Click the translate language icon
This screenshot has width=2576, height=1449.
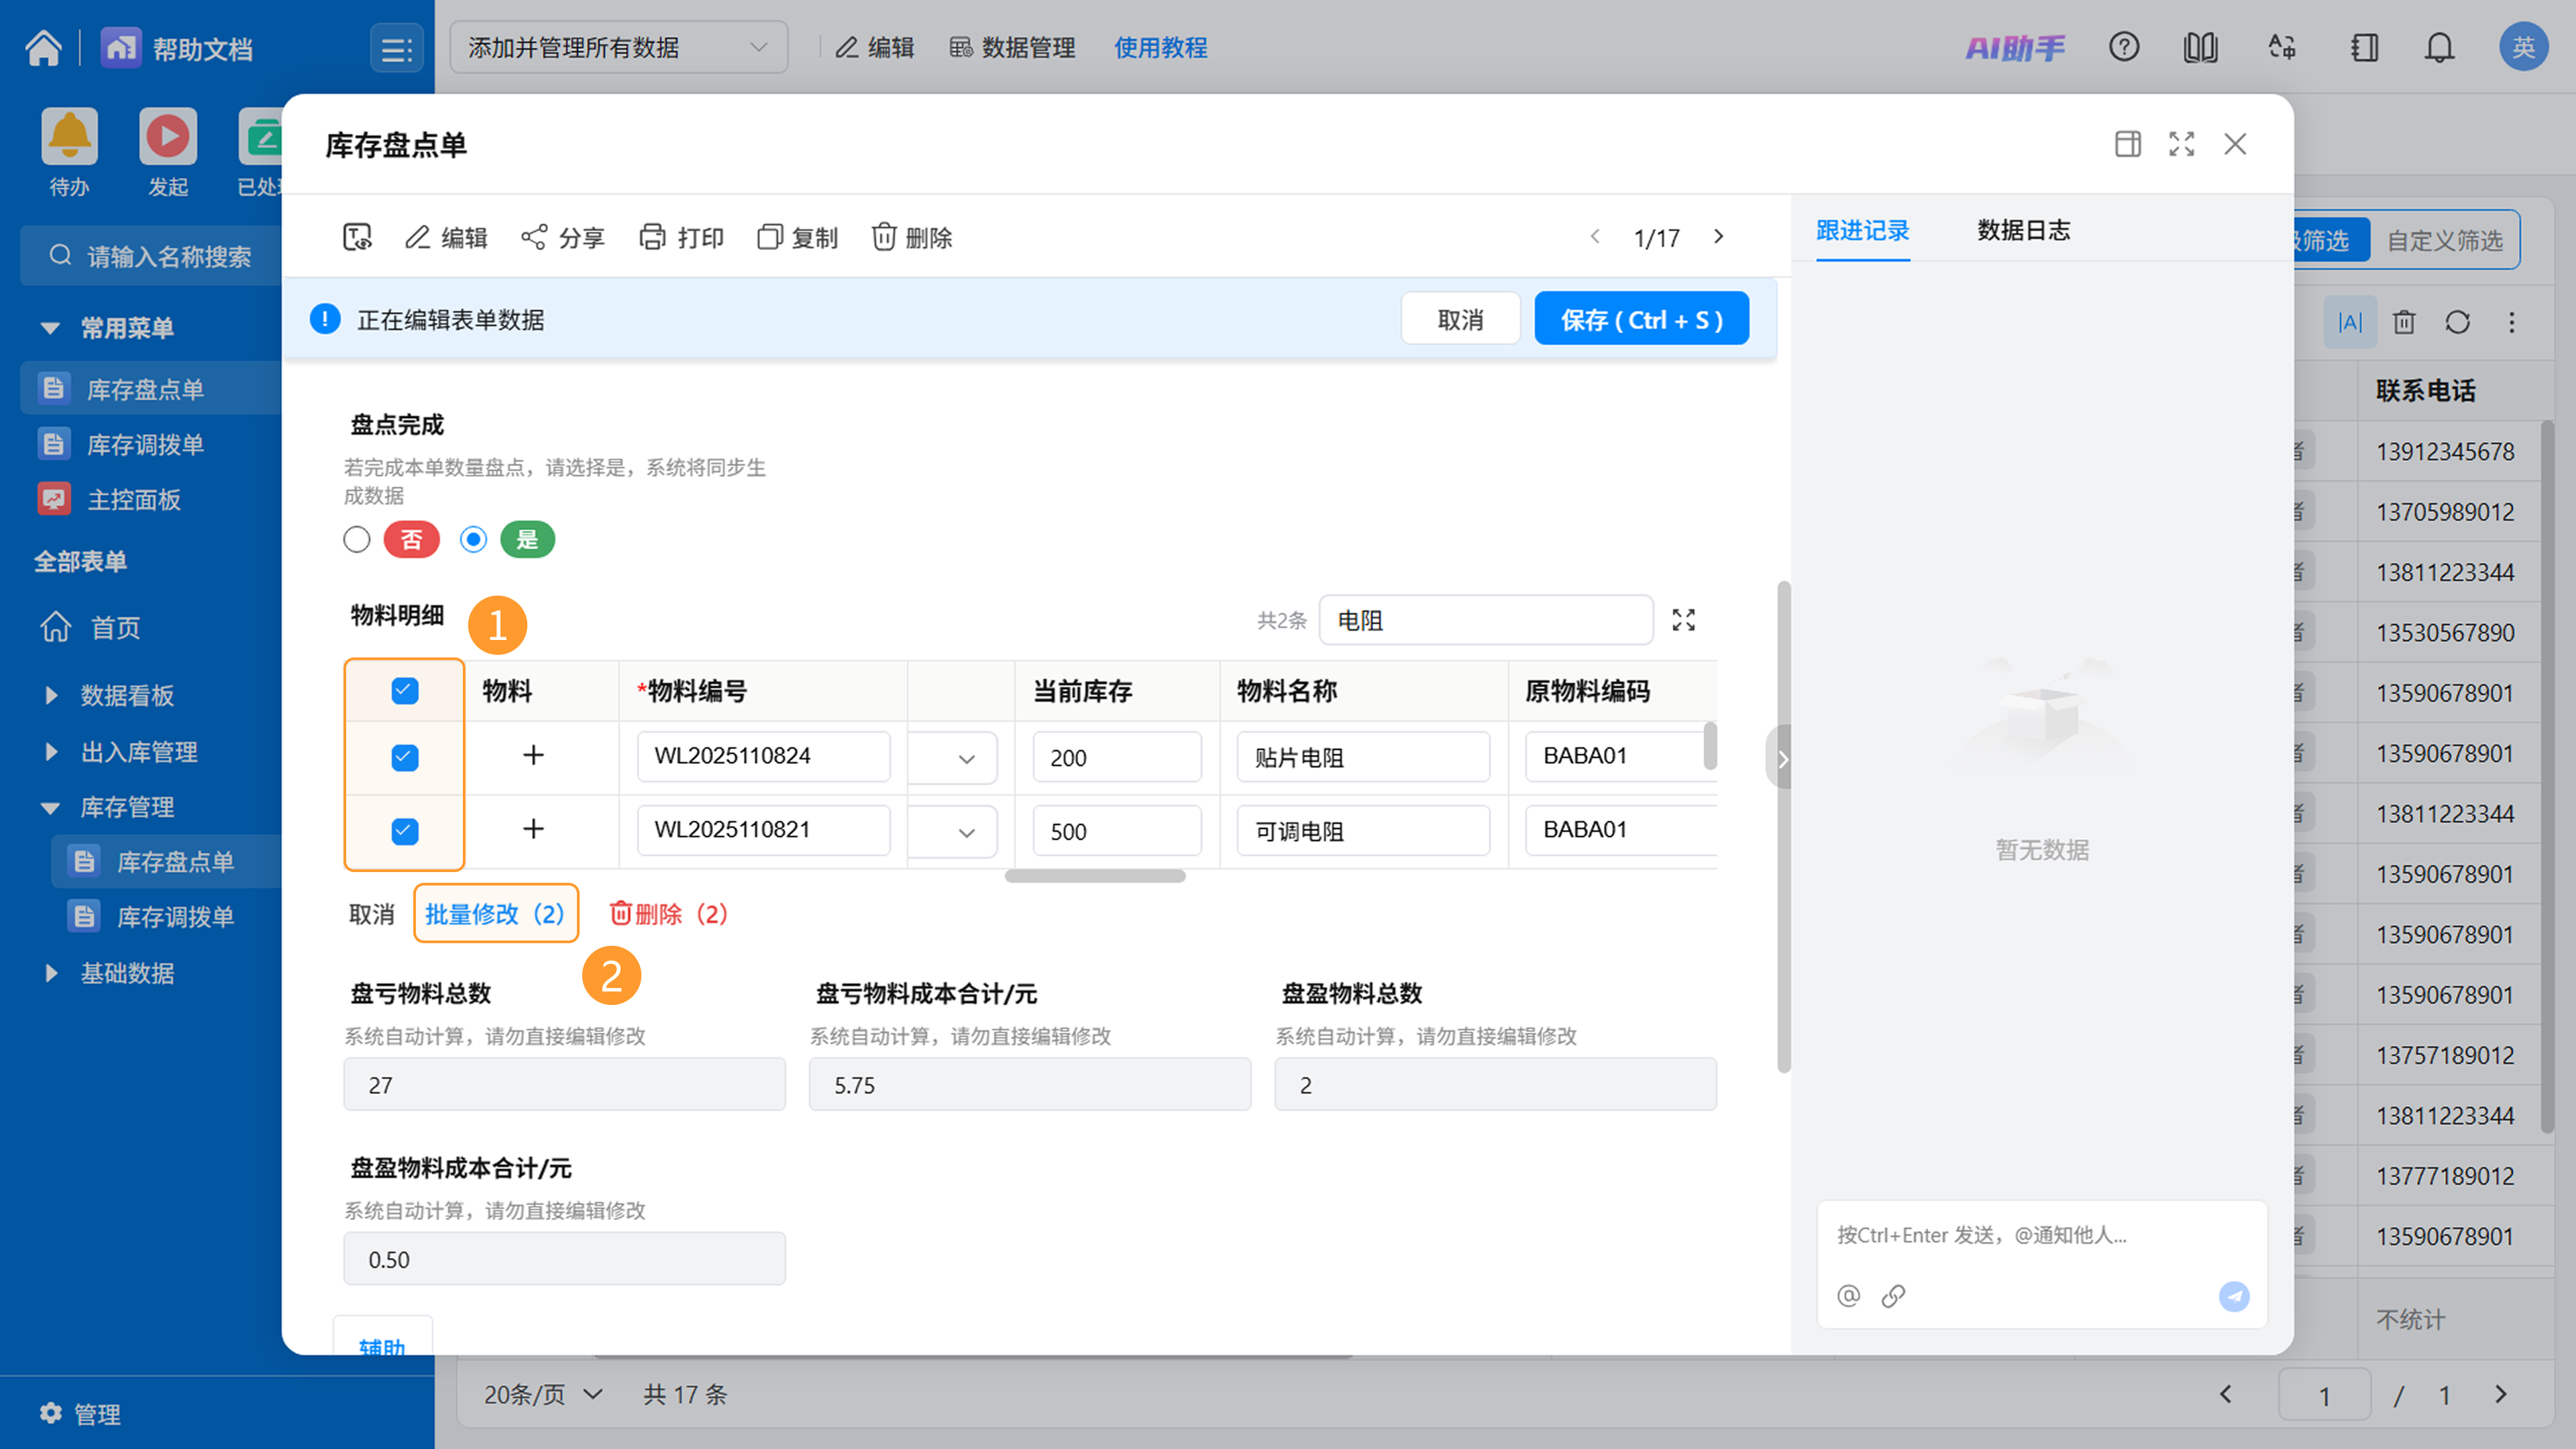[2281, 47]
